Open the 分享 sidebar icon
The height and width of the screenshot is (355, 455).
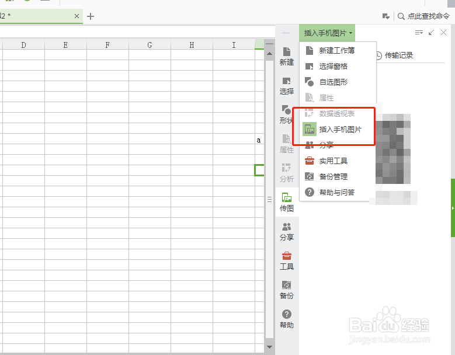(x=286, y=231)
